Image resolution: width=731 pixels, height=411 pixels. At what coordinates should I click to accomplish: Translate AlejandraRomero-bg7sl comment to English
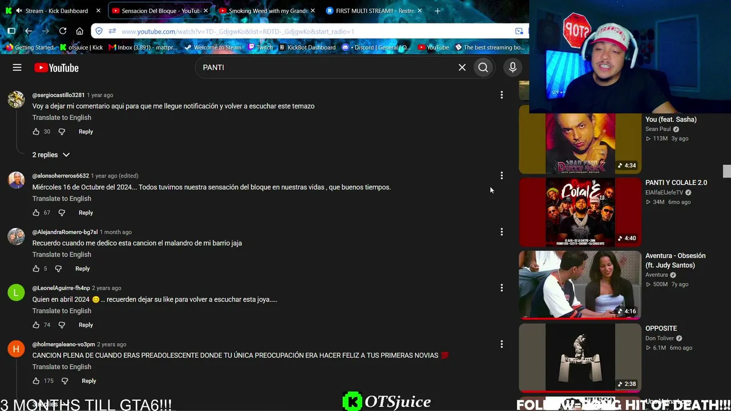pos(62,255)
